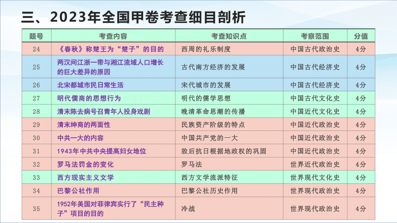
Task: Click question number 31 cell
Action: [36, 151]
